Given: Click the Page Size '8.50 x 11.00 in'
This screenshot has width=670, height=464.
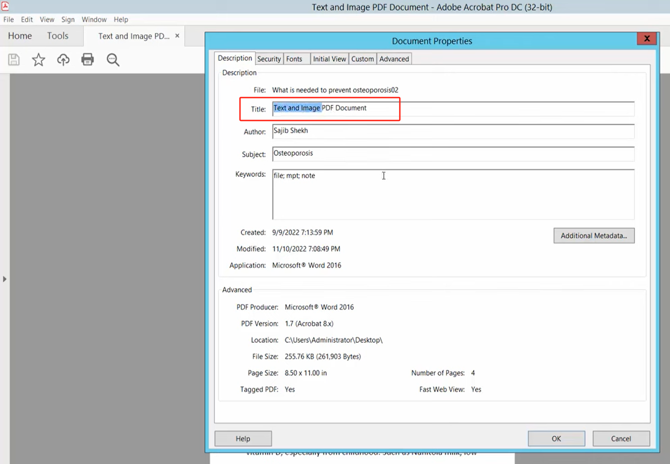Looking at the screenshot, I should click(x=306, y=373).
